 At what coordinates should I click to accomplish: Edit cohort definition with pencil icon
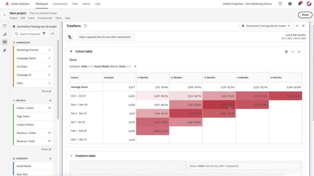pyautogui.click(x=135, y=66)
